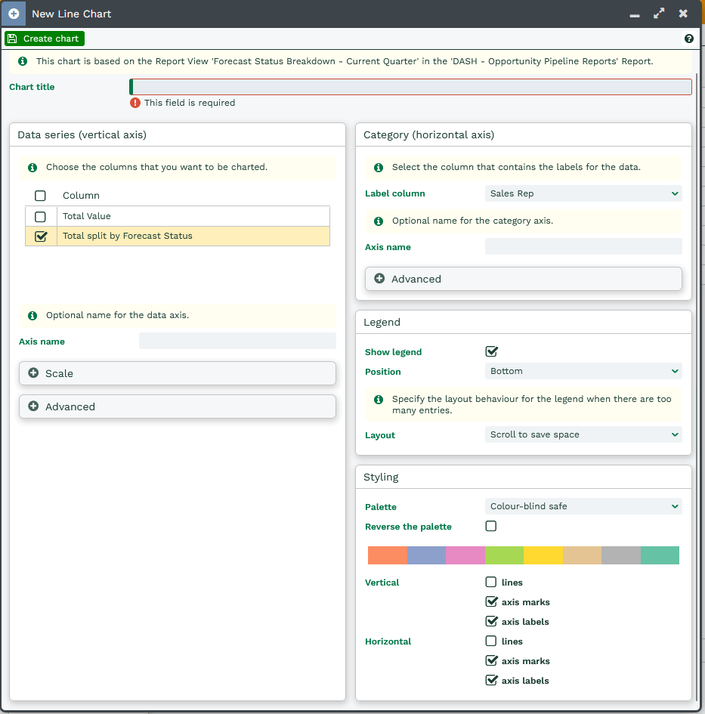Toggle the Show legend checkbox

pyautogui.click(x=491, y=351)
